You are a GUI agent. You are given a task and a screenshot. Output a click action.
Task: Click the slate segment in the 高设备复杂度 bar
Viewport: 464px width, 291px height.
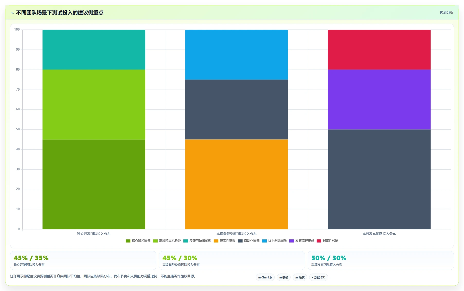(237, 110)
